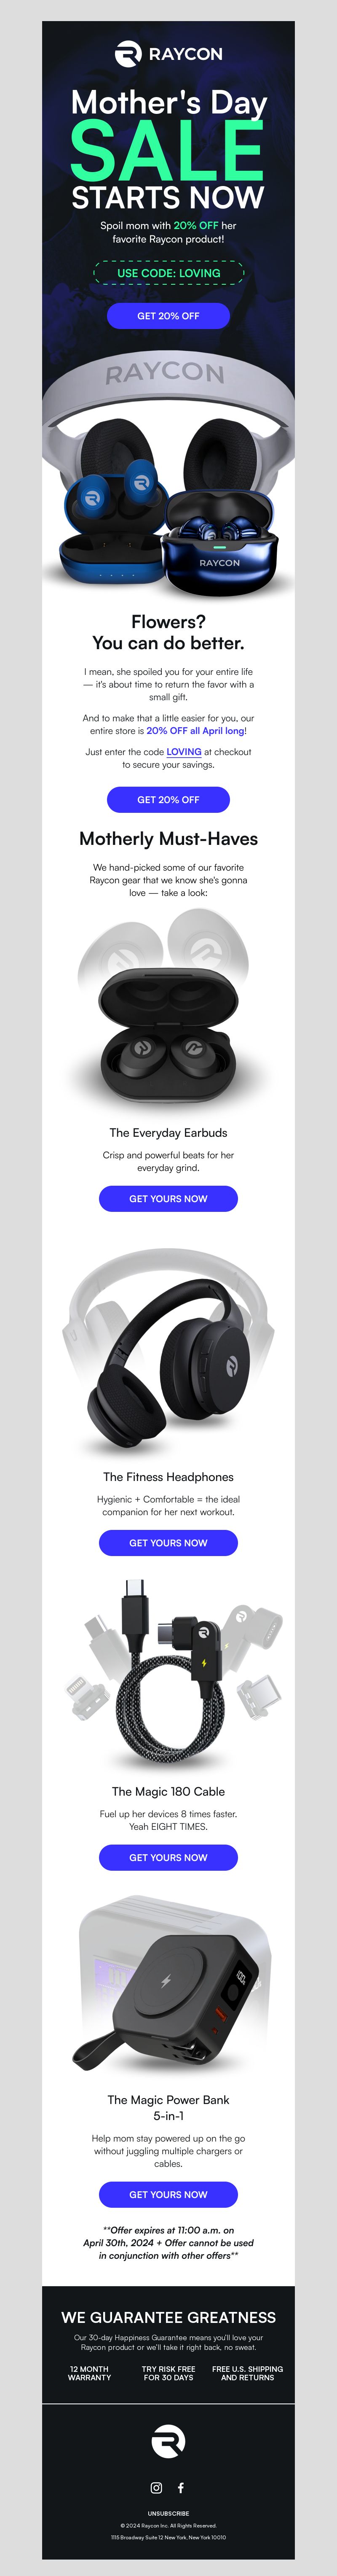The image size is (337, 2576).
Task: Click the first GET 20% OFF button
Action: point(168,316)
